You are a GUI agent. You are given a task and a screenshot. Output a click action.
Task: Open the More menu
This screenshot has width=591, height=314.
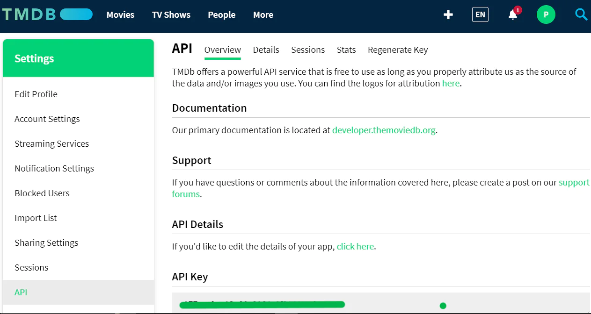tap(263, 14)
